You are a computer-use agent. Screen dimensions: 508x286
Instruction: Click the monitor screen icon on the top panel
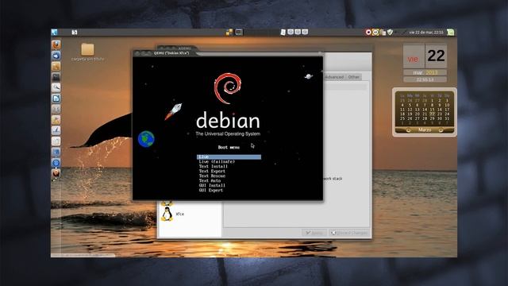click(239, 32)
